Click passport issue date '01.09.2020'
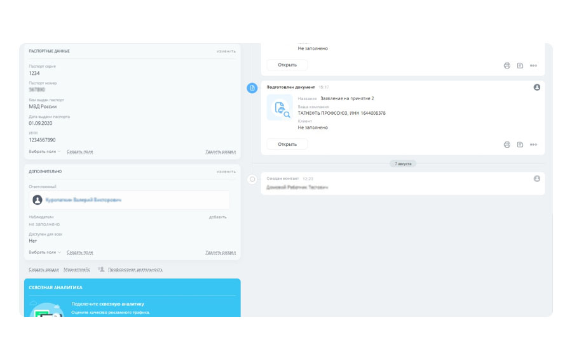 (x=41, y=124)
